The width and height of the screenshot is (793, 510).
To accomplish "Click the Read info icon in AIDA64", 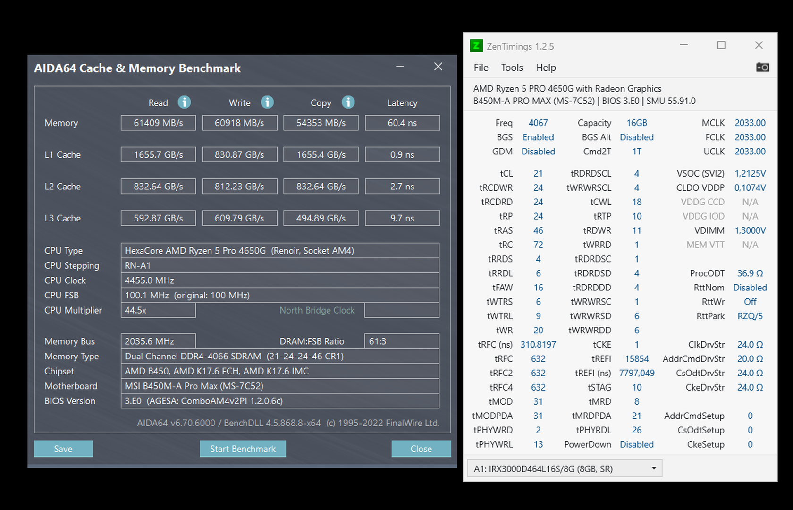I will coord(184,102).
